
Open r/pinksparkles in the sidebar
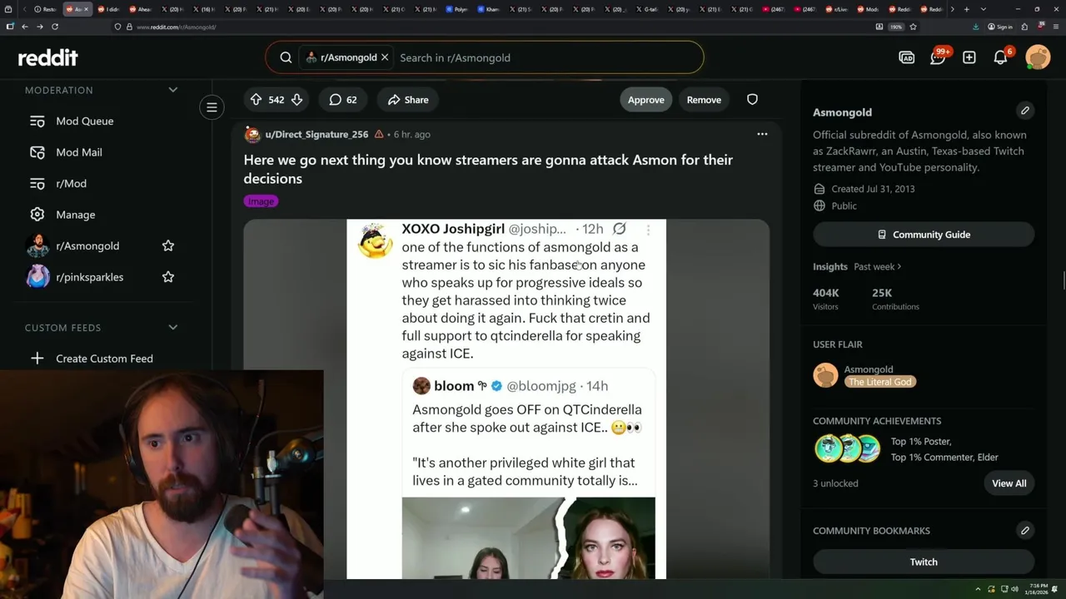pos(89,277)
